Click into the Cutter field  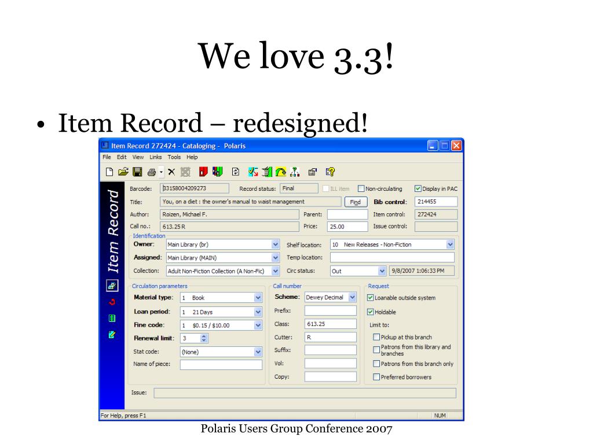(331, 337)
